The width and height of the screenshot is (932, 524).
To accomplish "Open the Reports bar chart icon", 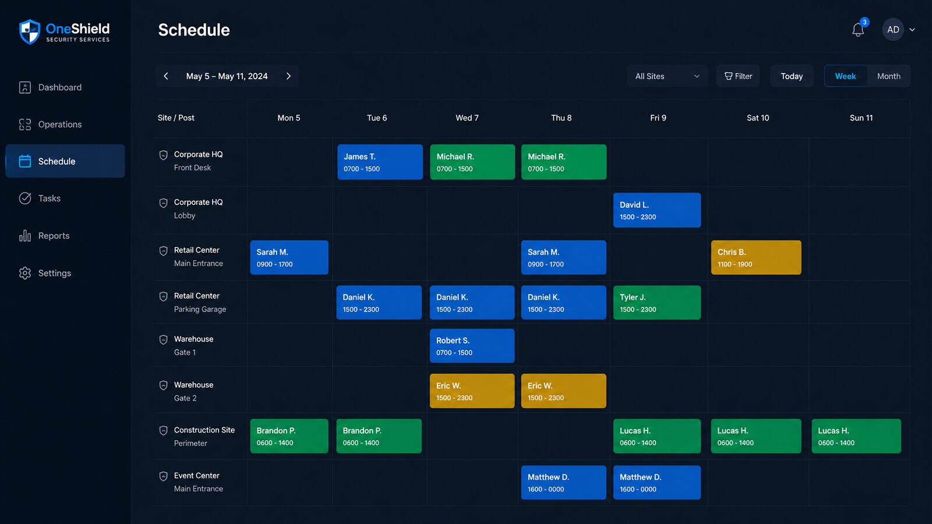I will click(25, 236).
